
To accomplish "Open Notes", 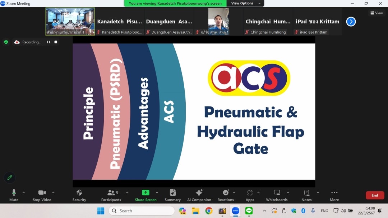I will click(x=306, y=195).
